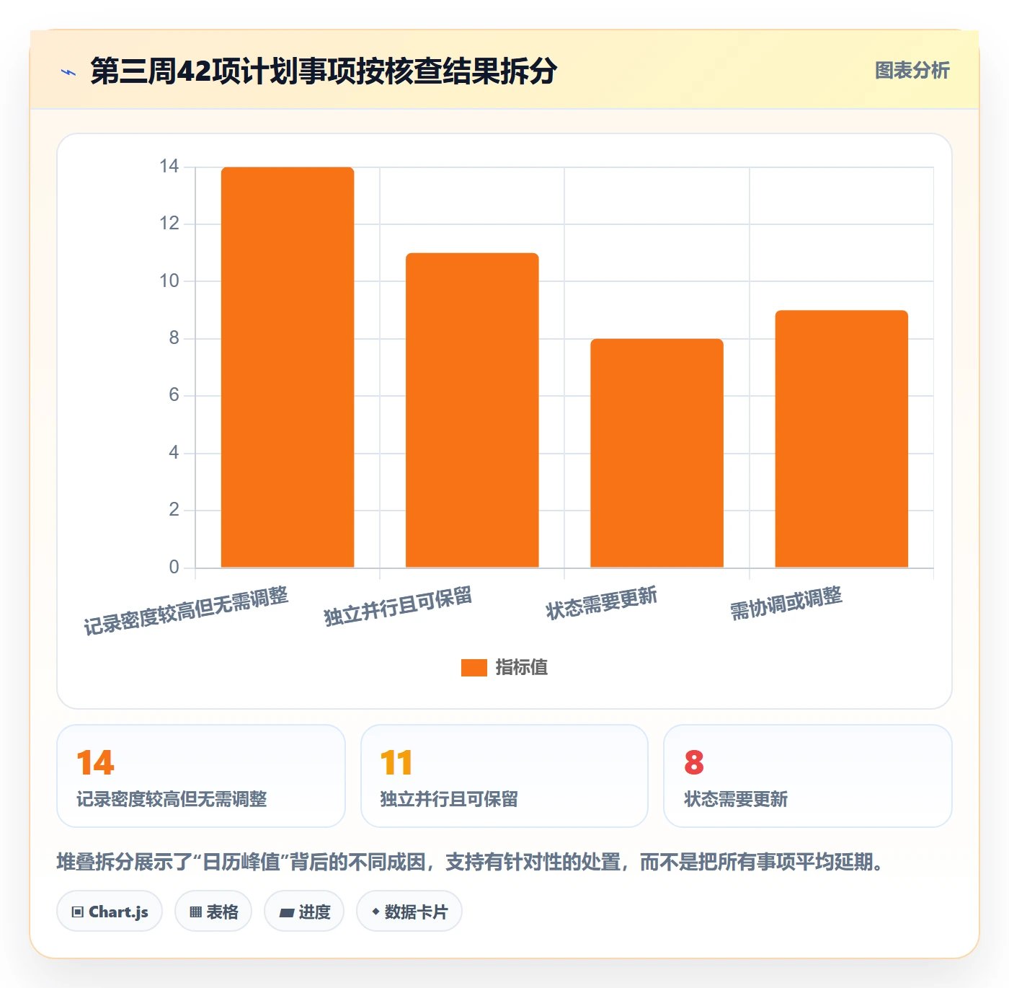
Task: Click the y-axis value 2
Action: pos(174,510)
